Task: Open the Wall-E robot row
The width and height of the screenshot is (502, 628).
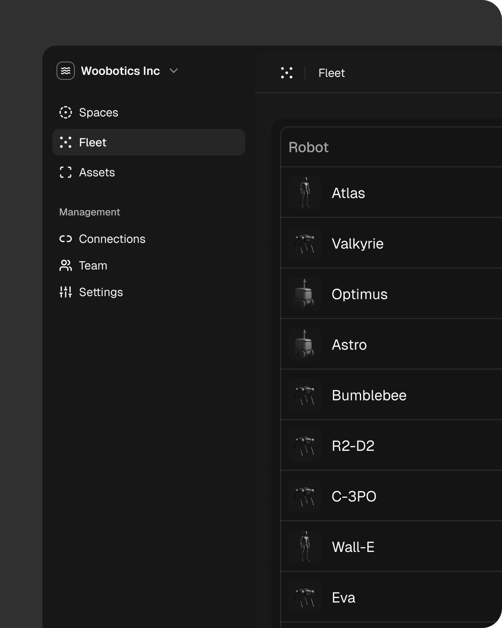Action: 353,547
